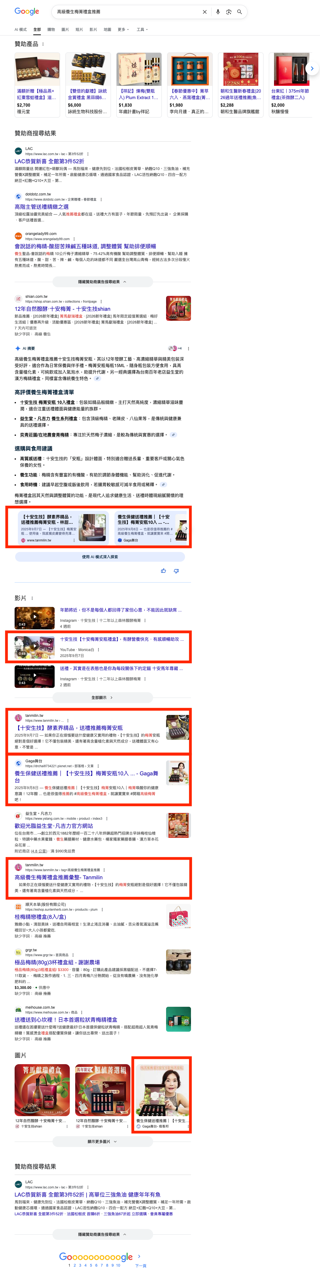Click the search input field
Image resolution: width=320 pixels, height=1281 pixels.
click(x=124, y=12)
